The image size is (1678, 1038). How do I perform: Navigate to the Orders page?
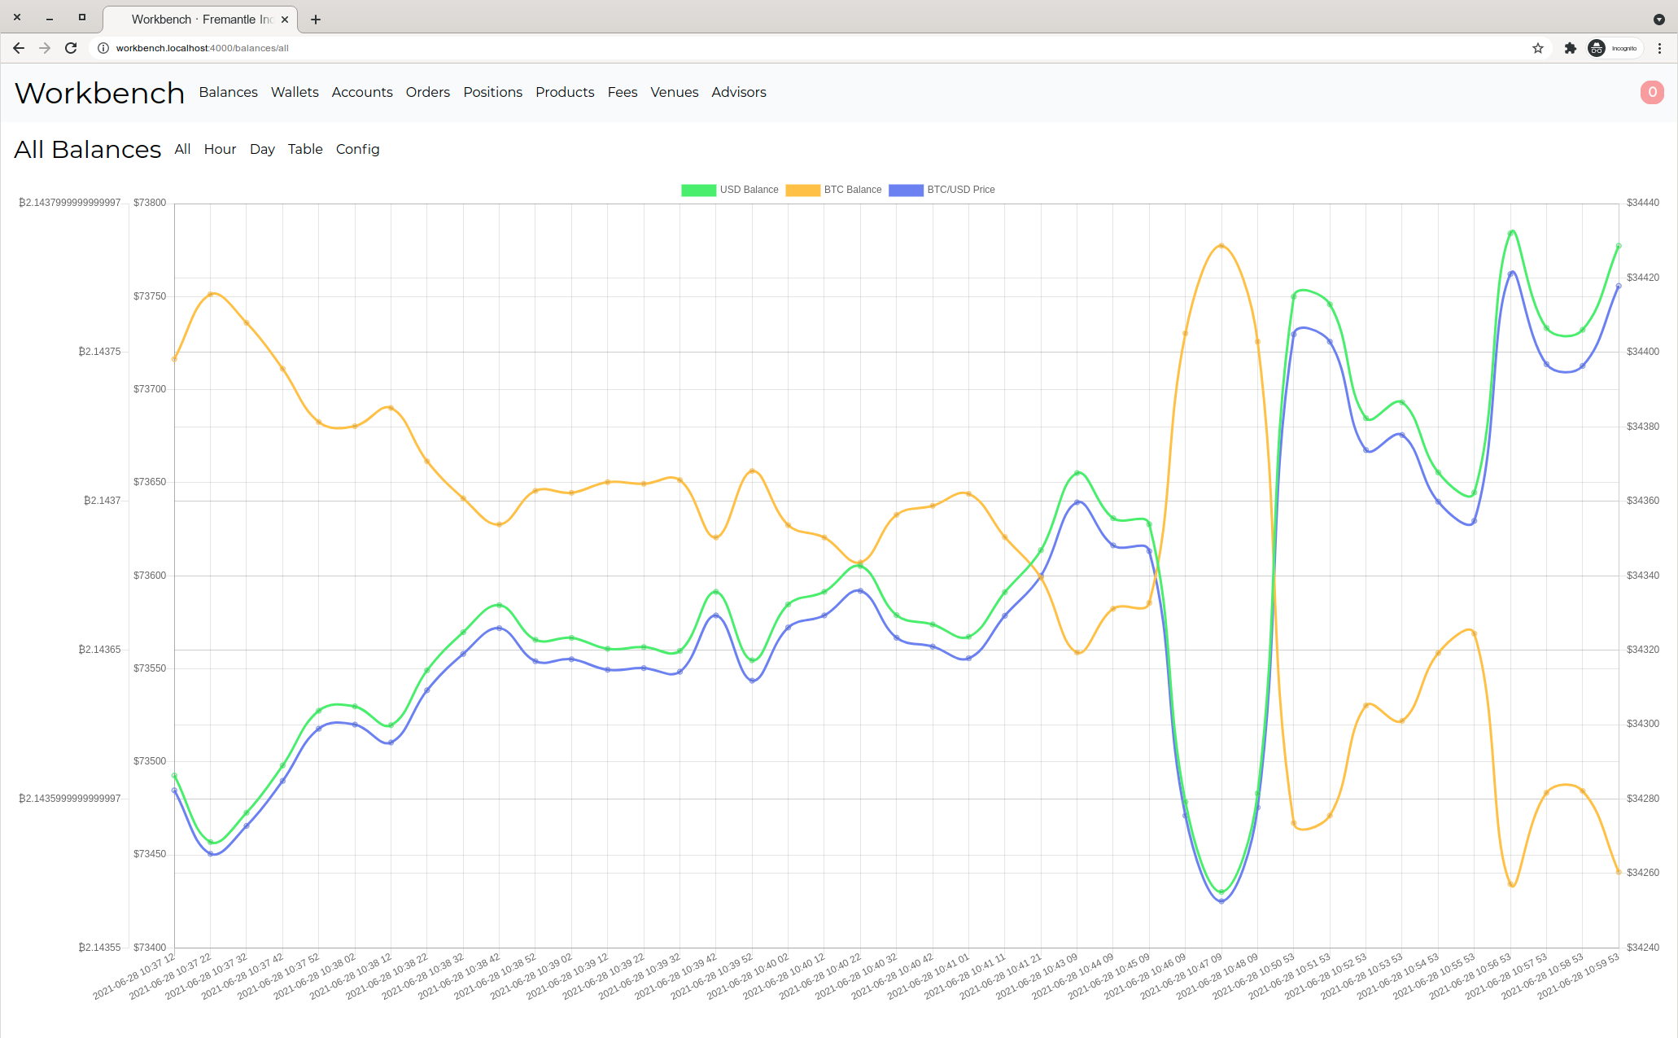point(428,92)
